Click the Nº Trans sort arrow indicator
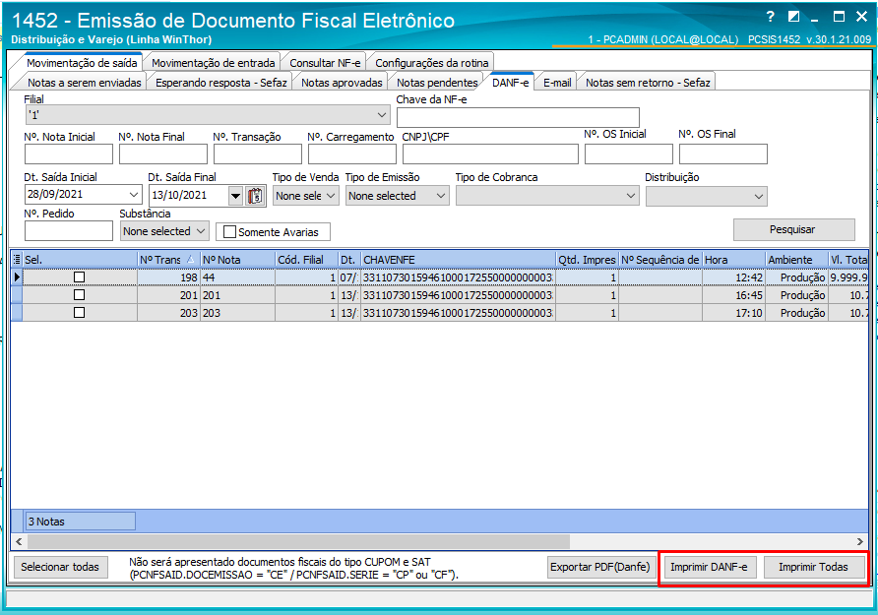The height and width of the screenshot is (615, 878). [x=190, y=260]
